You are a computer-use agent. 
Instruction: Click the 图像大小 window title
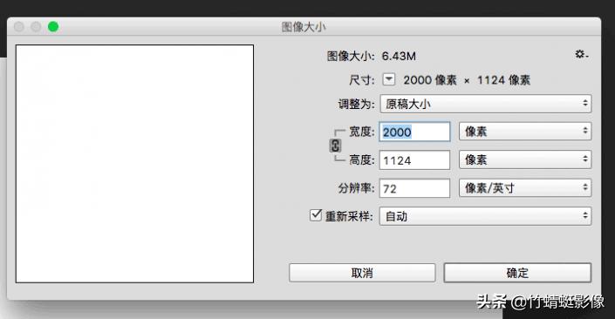[x=304, y=27]
